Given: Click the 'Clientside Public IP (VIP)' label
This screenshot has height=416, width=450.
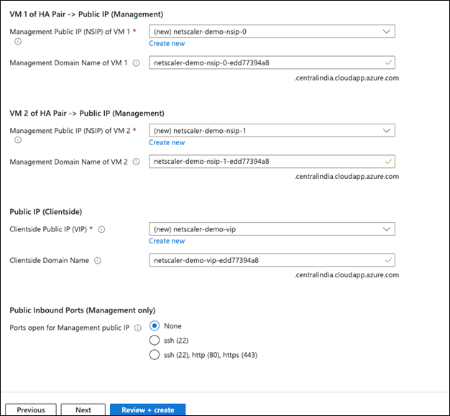Looking at the screenshot, I should (x=48, y=229).
